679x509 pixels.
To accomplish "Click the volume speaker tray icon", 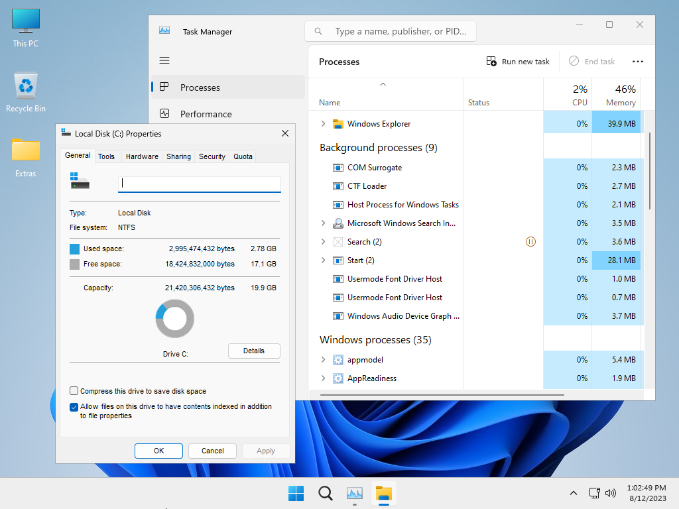I will point(611,493).
